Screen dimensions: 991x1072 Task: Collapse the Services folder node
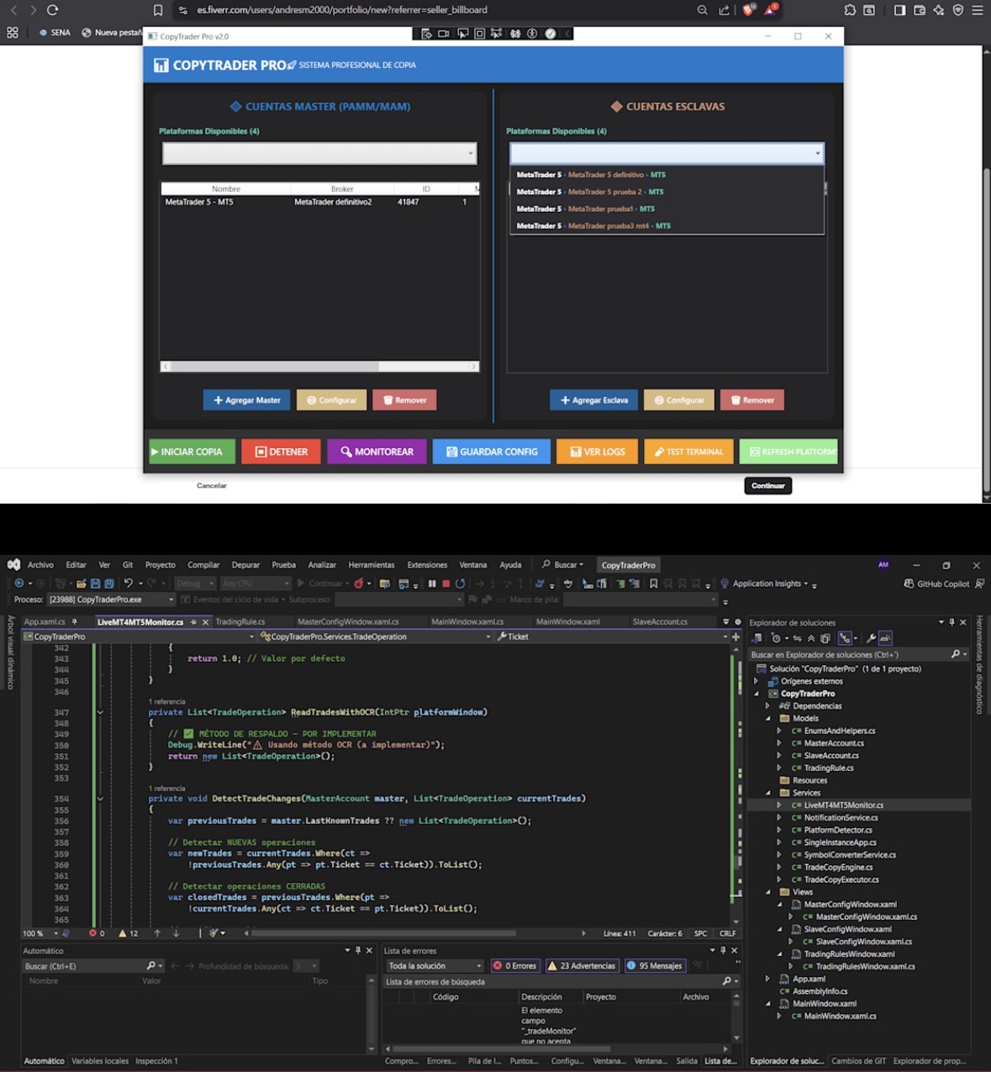[x=767, y=793]
